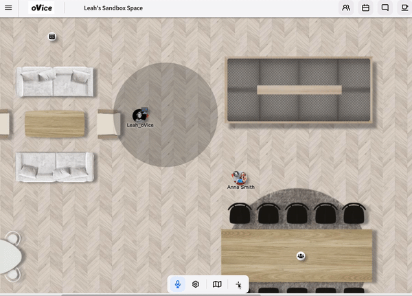Click the horizontal scrollbar at bottom
Viewport: 412px width, 296px height.
pyautogui.click(x=161, y=295)
